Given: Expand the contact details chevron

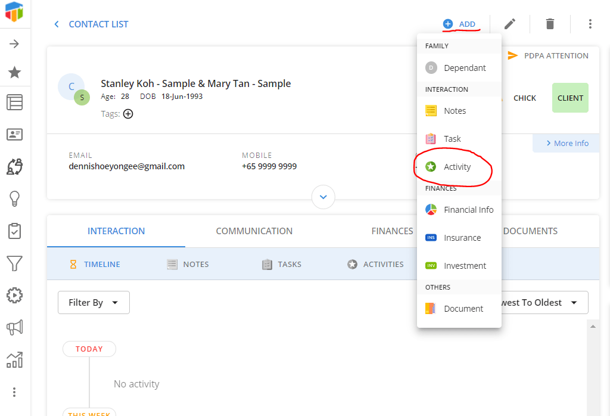Looking at the screenshot, I should coord(323,197).
